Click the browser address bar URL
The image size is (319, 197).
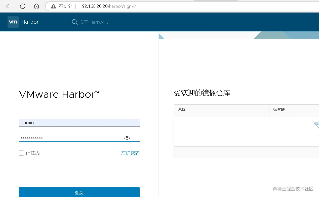pyautogui.click(x=108, y=6)
